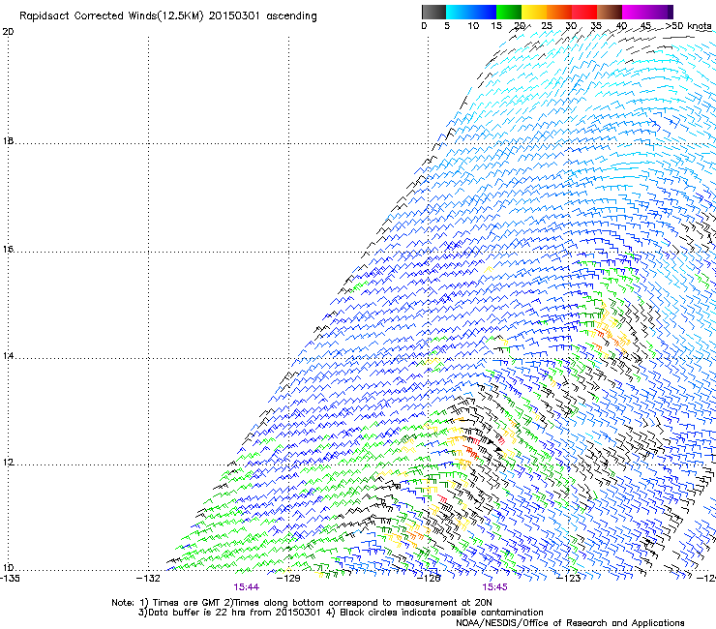The width and height of the screenshot is (716, 629).
Task: Click the note 'Black circles indicate possible contamination'
Action: coord(441,613)
